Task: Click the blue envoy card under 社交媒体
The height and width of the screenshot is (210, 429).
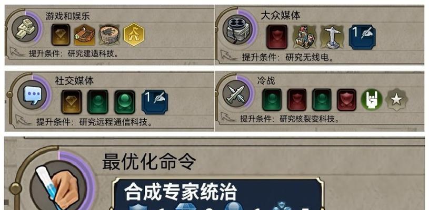Action: tap(155, 102)
